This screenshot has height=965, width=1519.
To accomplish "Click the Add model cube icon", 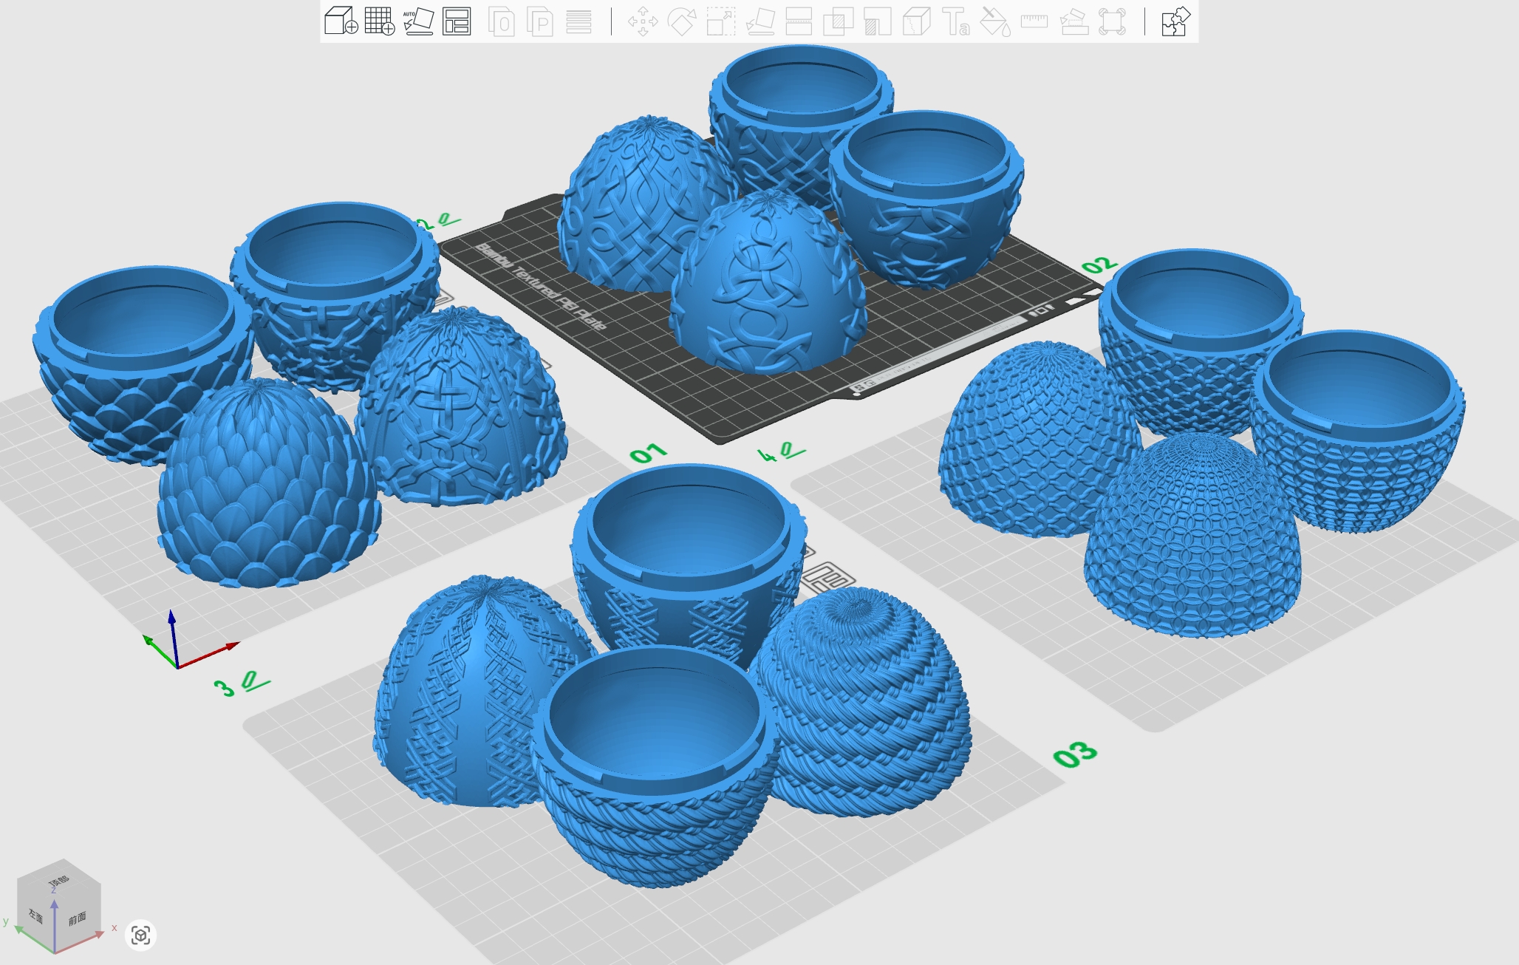I will coord(341,21).
